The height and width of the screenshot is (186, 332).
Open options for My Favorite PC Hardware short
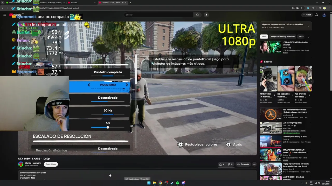274,95
